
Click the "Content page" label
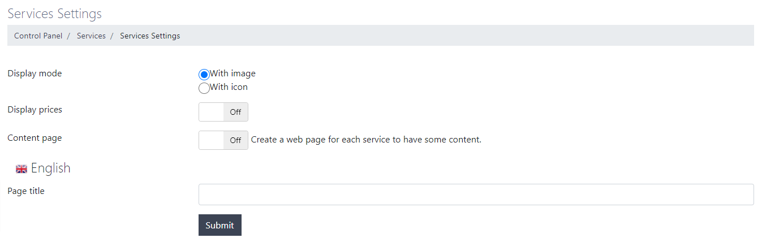point(35,137)
